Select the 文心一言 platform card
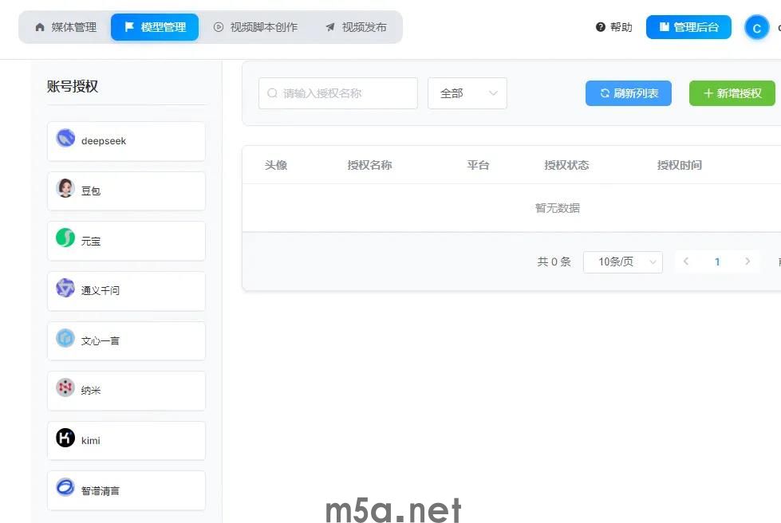 127,341
